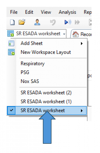Viewport: 100px width, 153px height.
Task: Open recording via the folder icon
Action: coord(22,22)
